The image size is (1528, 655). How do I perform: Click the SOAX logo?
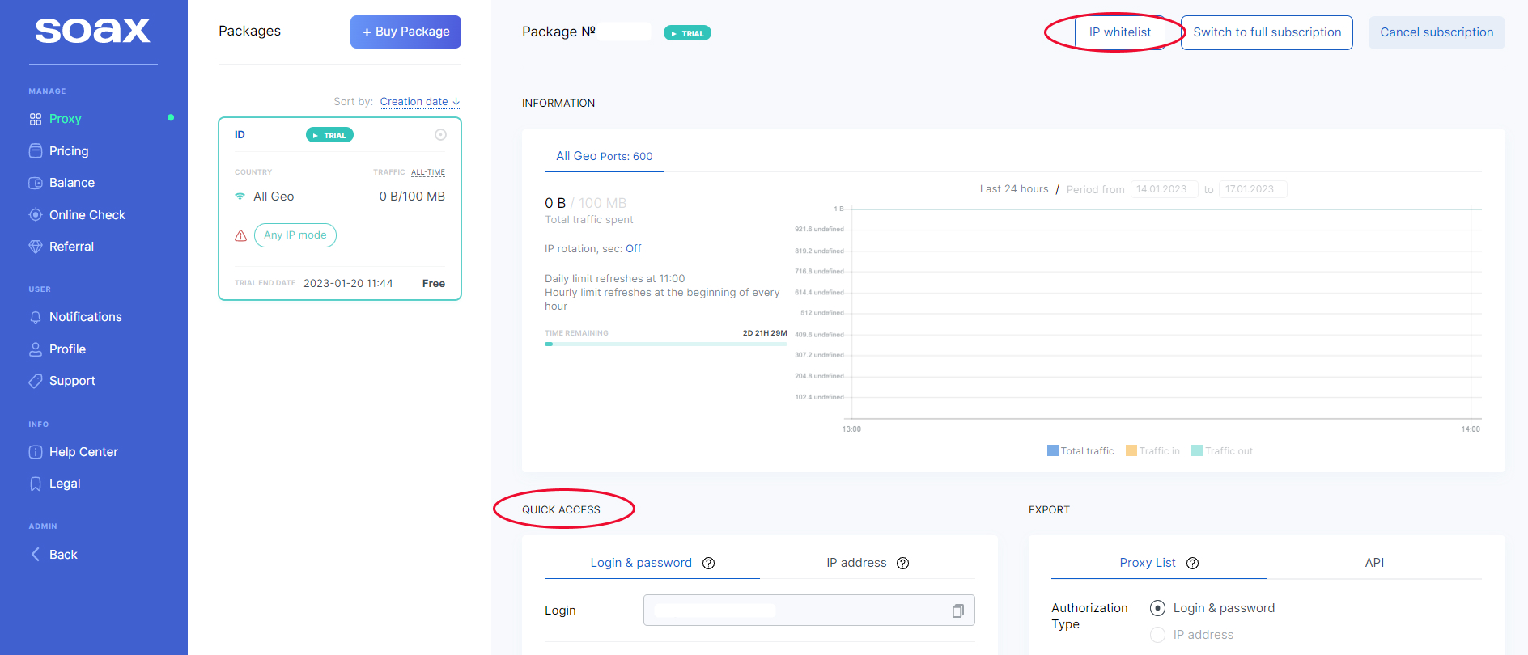click(92, 31)
